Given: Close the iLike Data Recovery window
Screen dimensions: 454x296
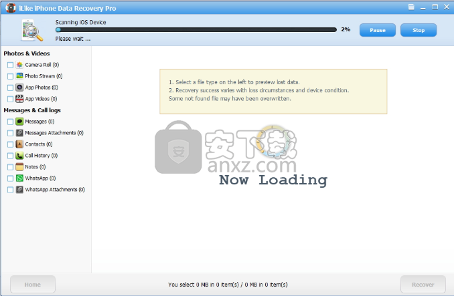Looking at the screenshot, I should pyautogui.click(x=447, y=7).
